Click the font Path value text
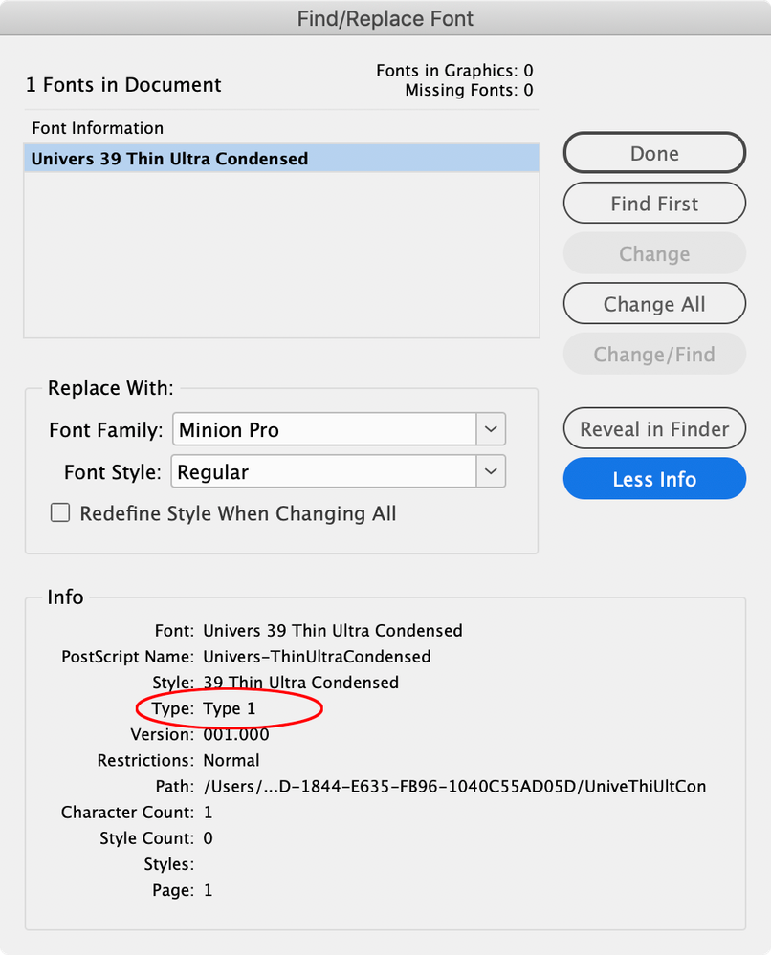The image size is (771, 955). click(x=454, y=787)
